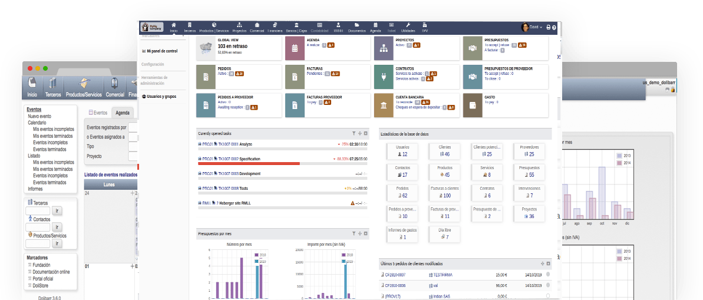Click the Terceros search field in back window
Screen dimensions: 703x300
pos(38,211)
